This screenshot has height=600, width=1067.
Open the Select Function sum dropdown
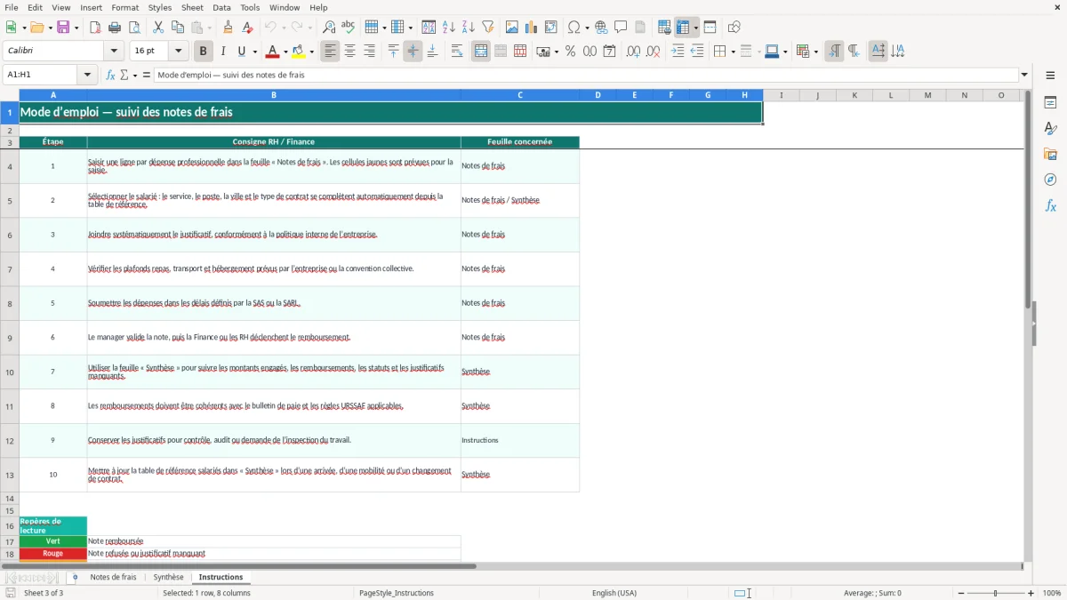pyautogui.click(x=135, y=75)
